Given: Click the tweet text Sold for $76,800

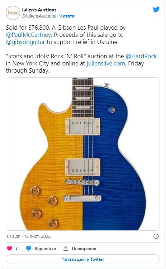Looking at the screenshot, I should [x=28, y=28].
